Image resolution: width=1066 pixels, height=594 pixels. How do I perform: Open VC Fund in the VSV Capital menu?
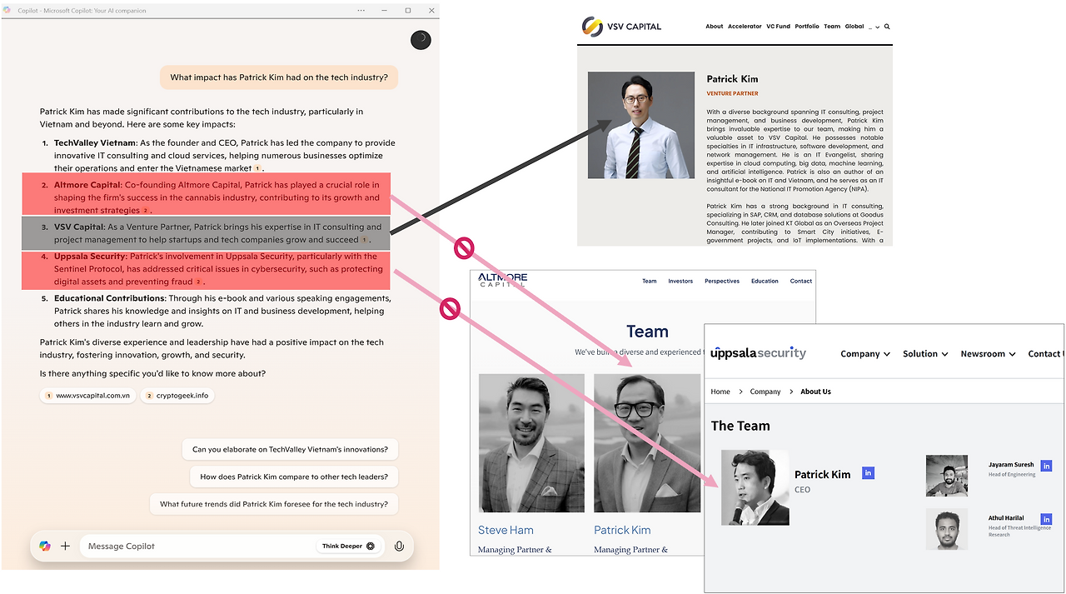point(778,27)
